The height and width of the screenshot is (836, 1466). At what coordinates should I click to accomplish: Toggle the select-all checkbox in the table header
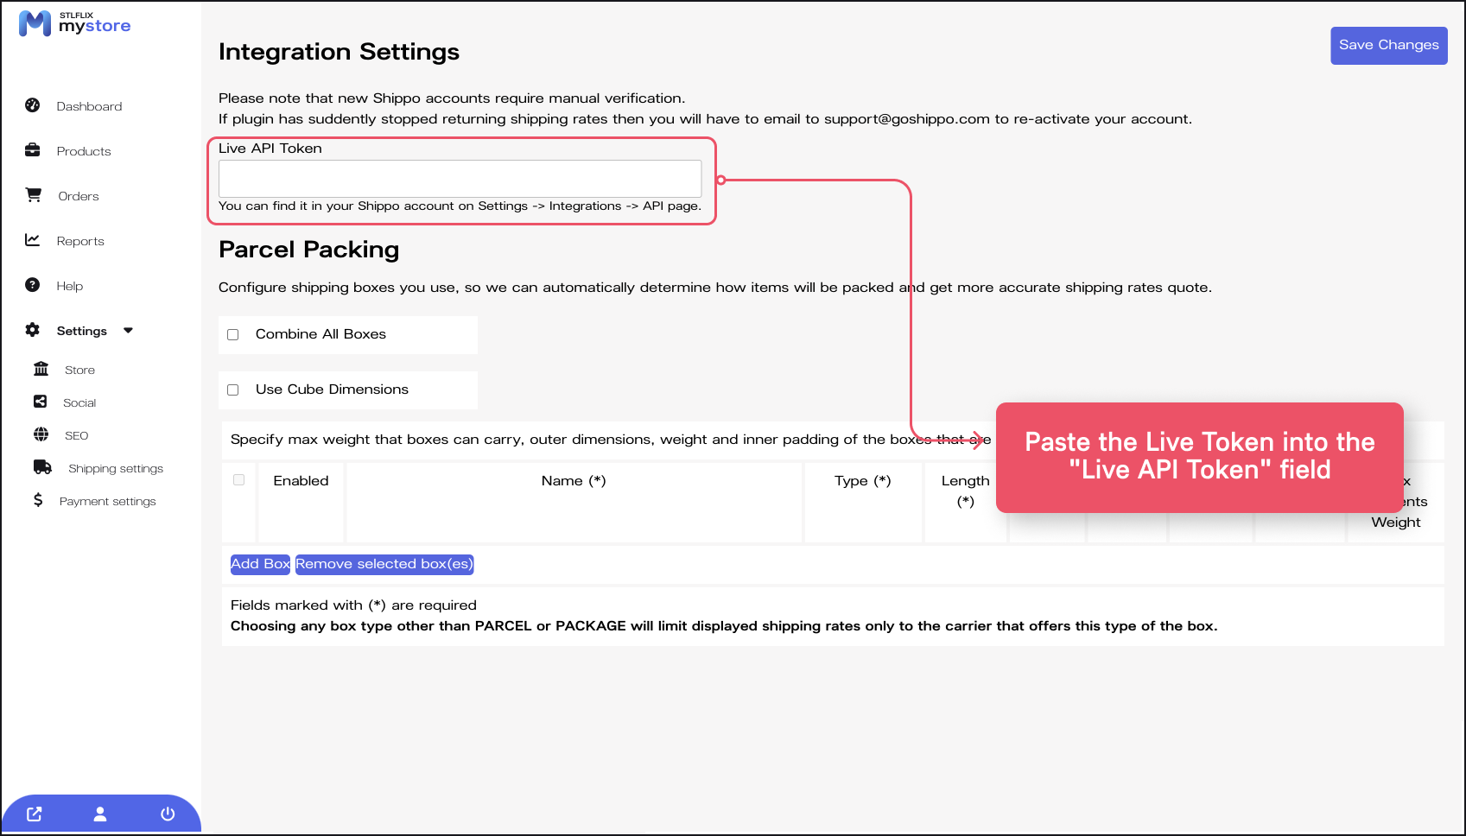tap(239, 480)
